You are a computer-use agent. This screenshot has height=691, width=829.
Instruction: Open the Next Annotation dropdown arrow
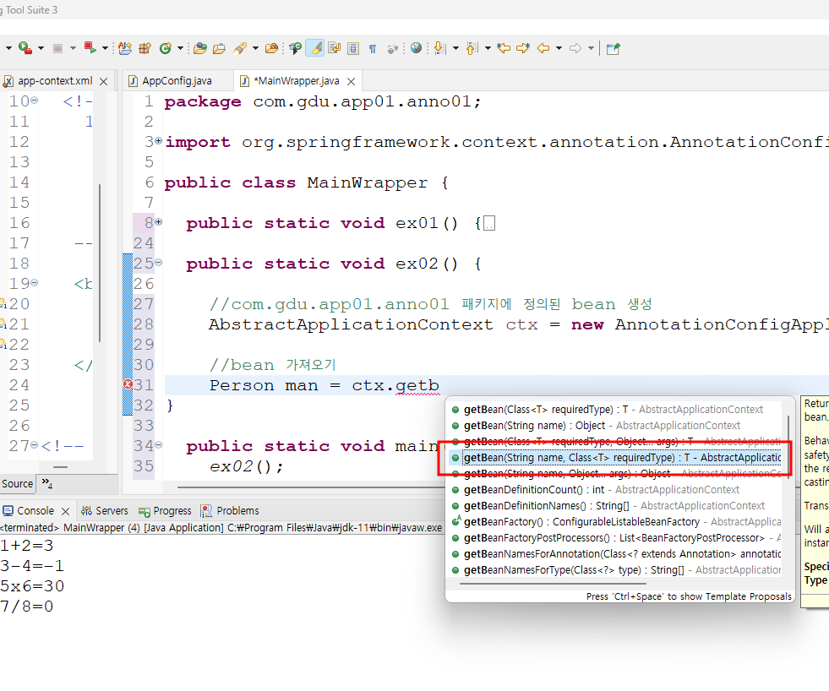[x=455, y=49]
